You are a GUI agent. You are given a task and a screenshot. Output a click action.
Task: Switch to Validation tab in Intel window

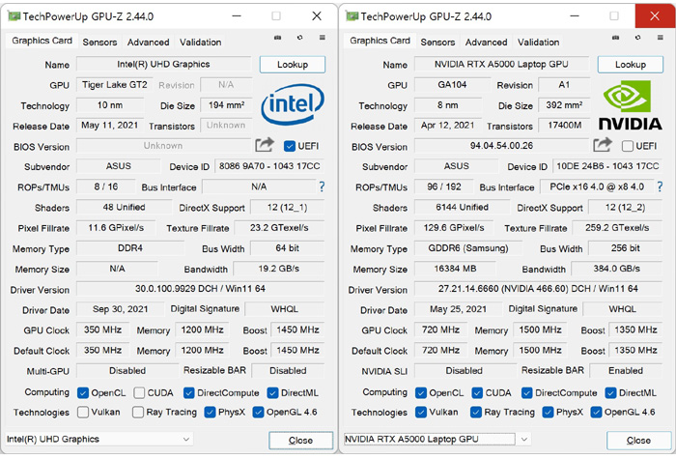[201, 43]
